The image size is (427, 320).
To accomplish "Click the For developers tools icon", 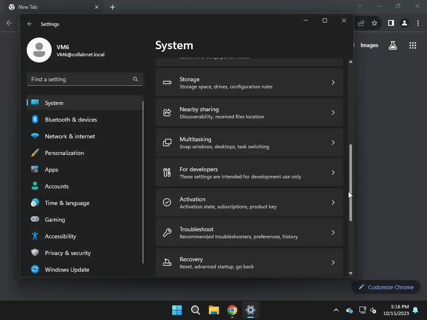I will click(167, 172).
